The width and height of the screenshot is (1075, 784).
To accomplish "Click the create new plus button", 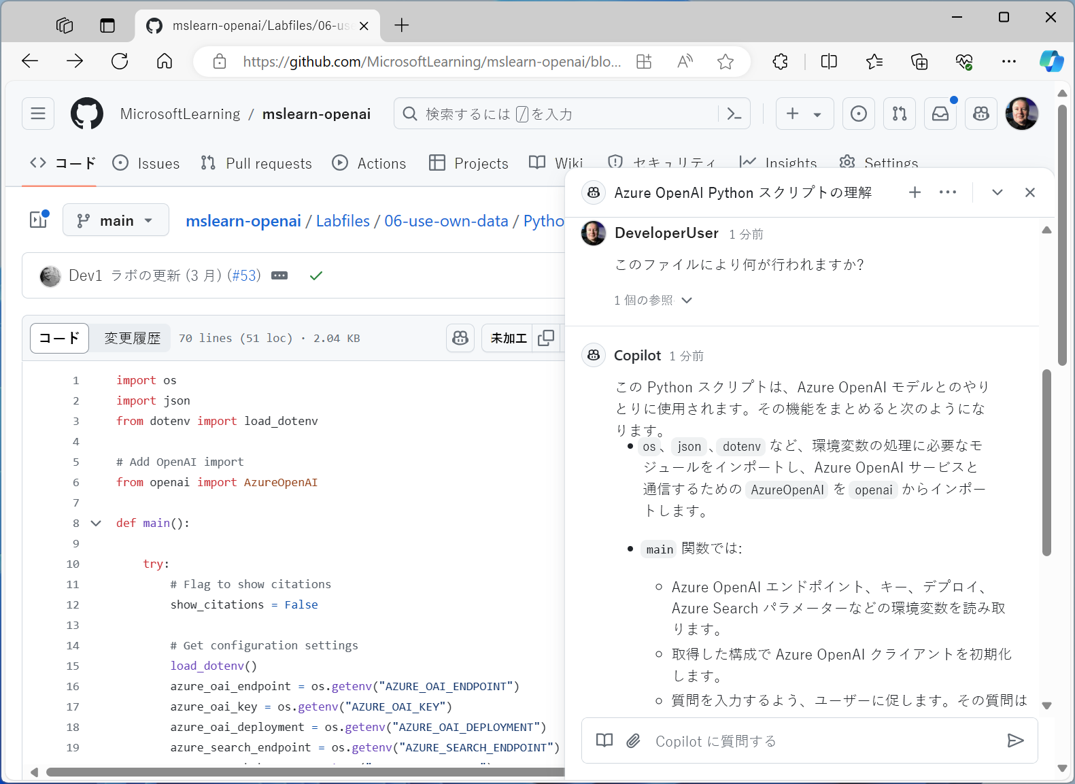I will [x=792, y=114].
